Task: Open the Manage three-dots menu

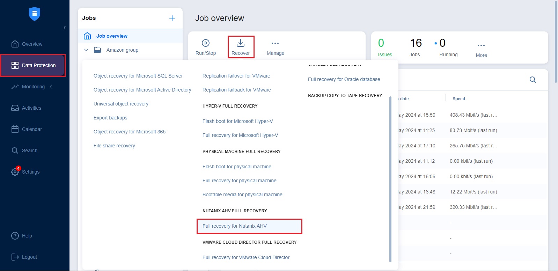Action: [275, 43]
